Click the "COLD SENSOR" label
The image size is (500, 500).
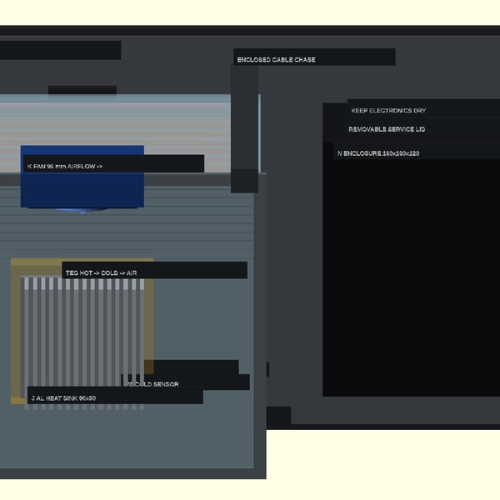[185, 382]
